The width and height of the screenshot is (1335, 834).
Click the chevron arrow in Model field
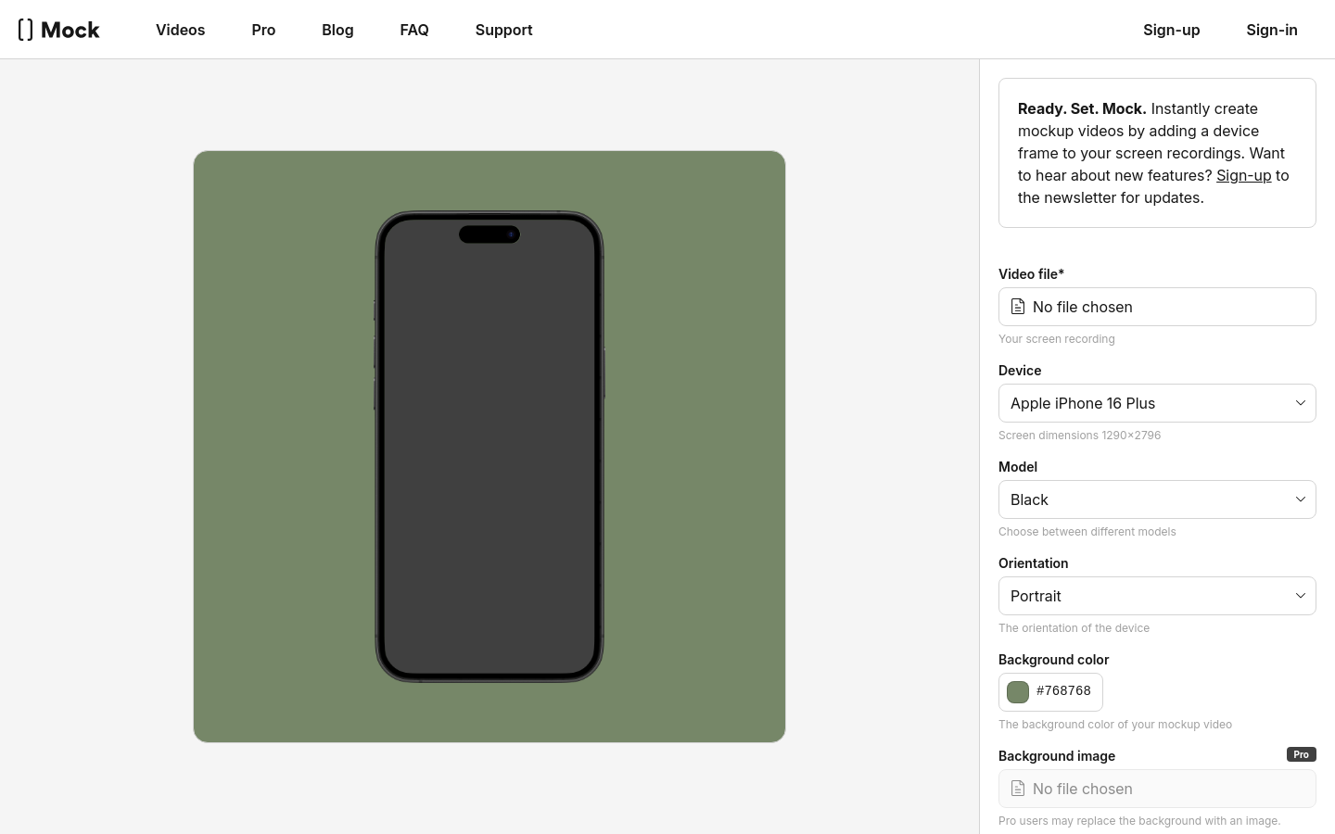tap(1300, 499)
